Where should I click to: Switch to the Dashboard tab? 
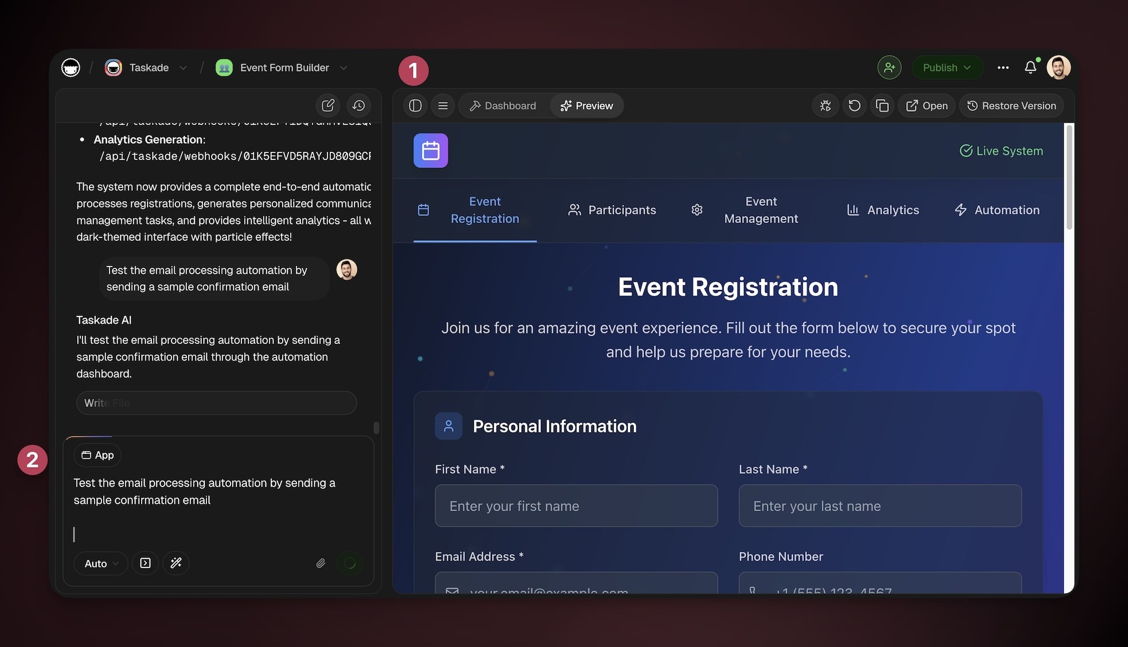(502, 105)
